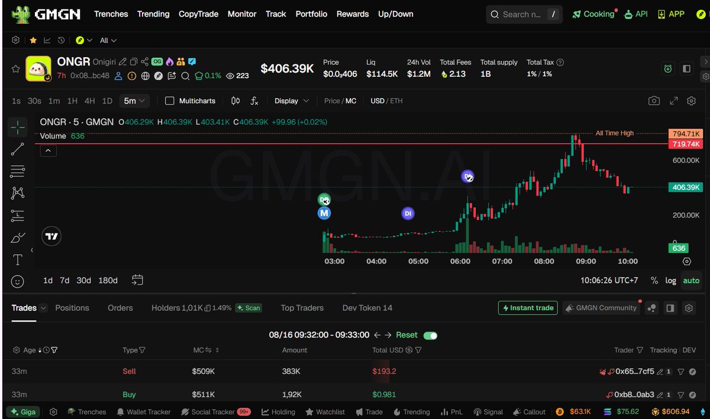Viewport: 710px width, 419px height.
Task: Click the token search field
Action: [524, 14]
